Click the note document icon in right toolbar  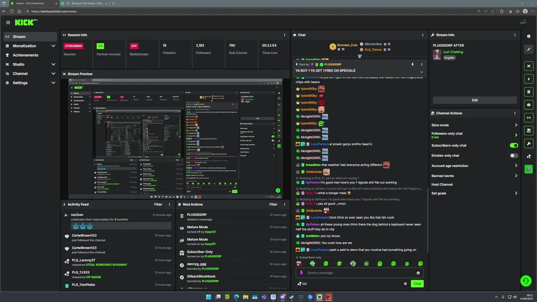pos(529,92)
